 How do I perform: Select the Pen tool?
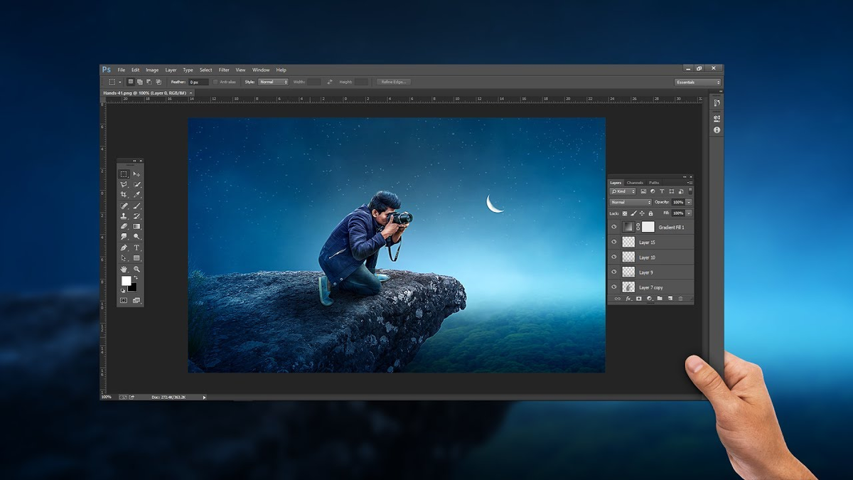(124, 247)
